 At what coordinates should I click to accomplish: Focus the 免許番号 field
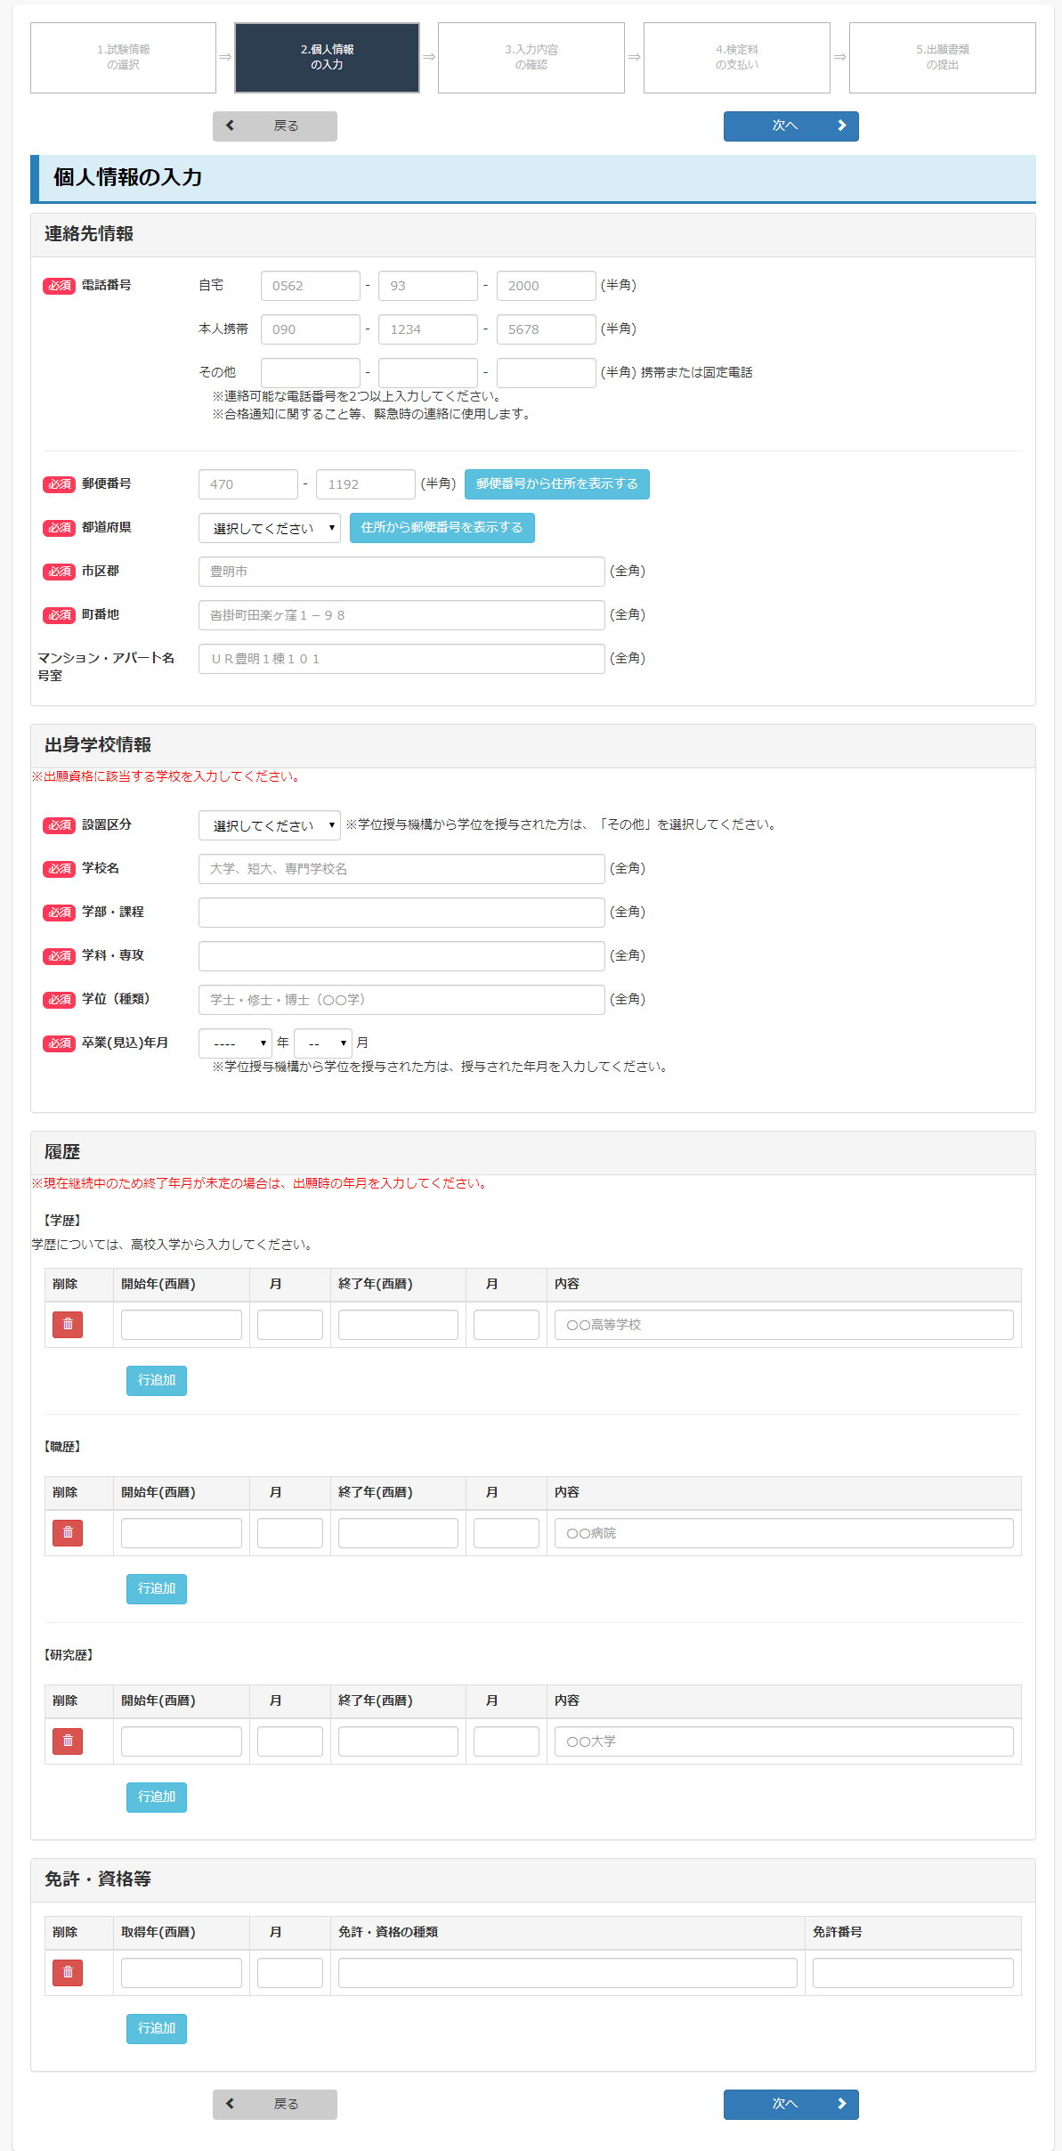click(x=913, y=1973)
